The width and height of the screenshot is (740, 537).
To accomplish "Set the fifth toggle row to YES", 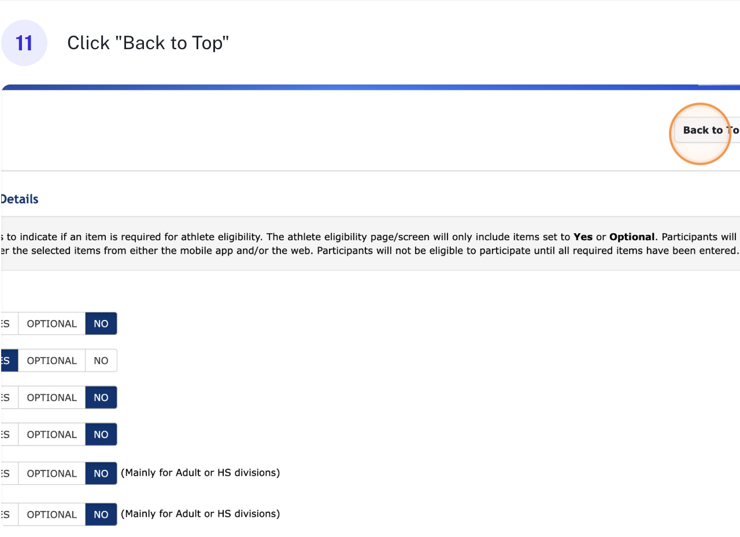I will (7, 473).
